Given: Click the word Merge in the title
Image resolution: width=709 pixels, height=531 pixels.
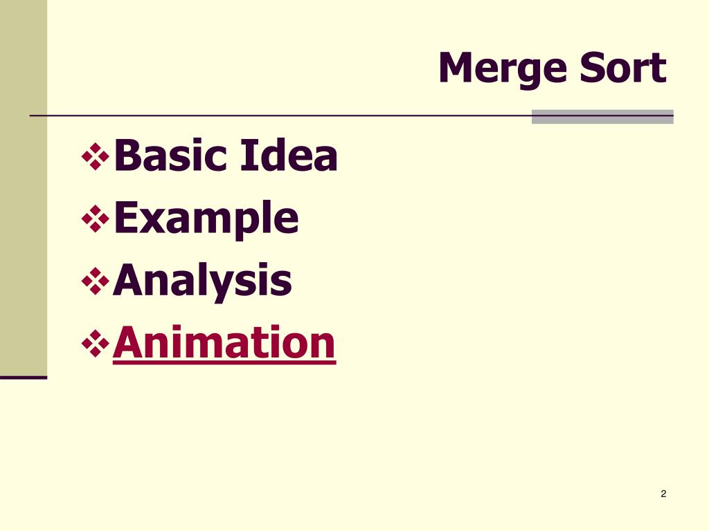Looking at the screenshot, I should [x=503, y=68].
